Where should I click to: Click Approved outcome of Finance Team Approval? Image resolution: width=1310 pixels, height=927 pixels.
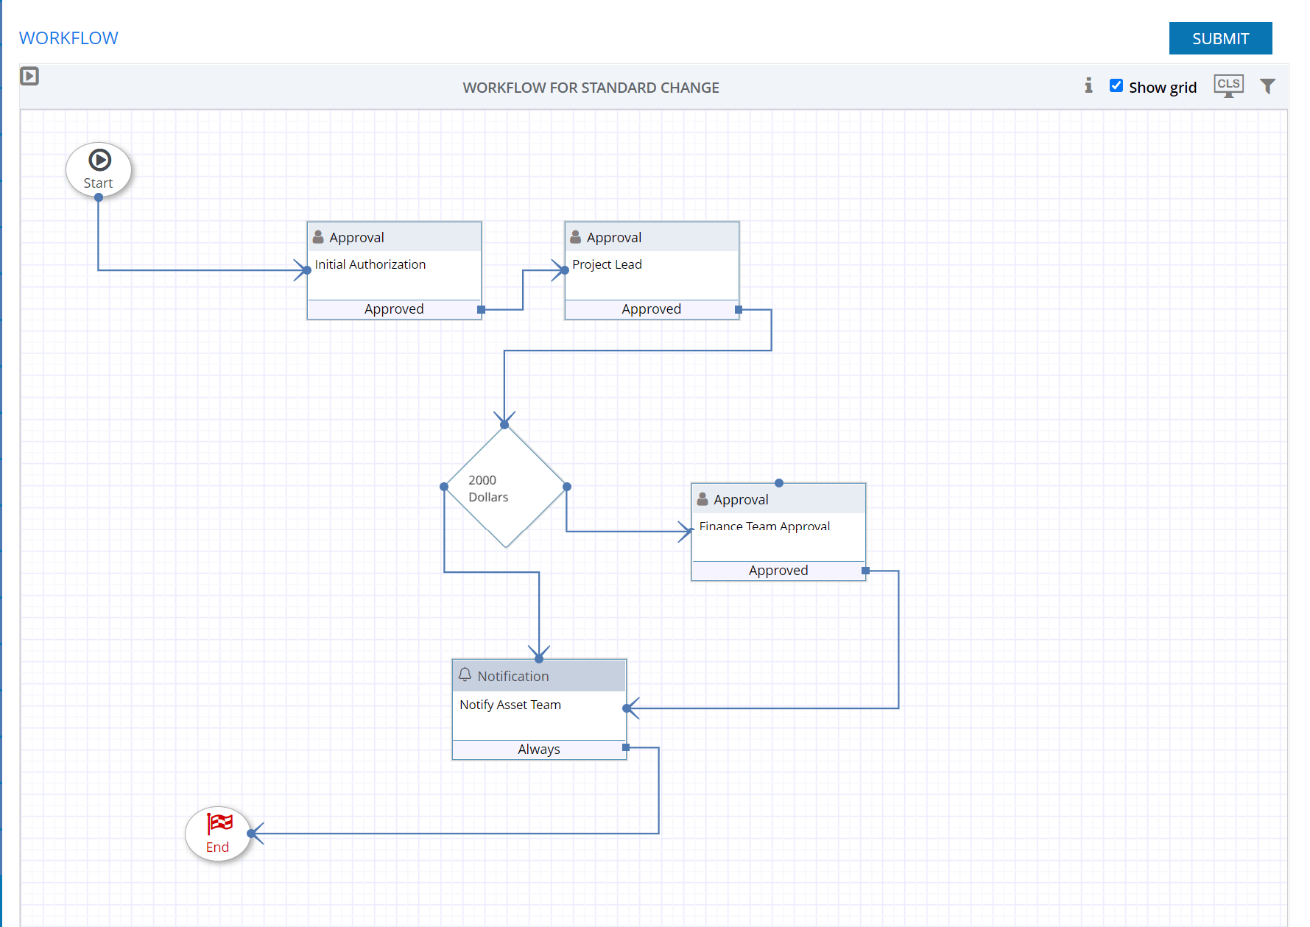pyautogui.click(x=778, y=571)
